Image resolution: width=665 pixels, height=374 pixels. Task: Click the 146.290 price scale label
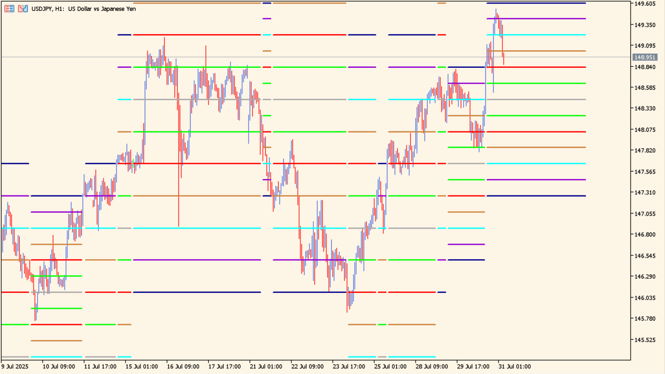pyautogui.click(x=645, y=277)
